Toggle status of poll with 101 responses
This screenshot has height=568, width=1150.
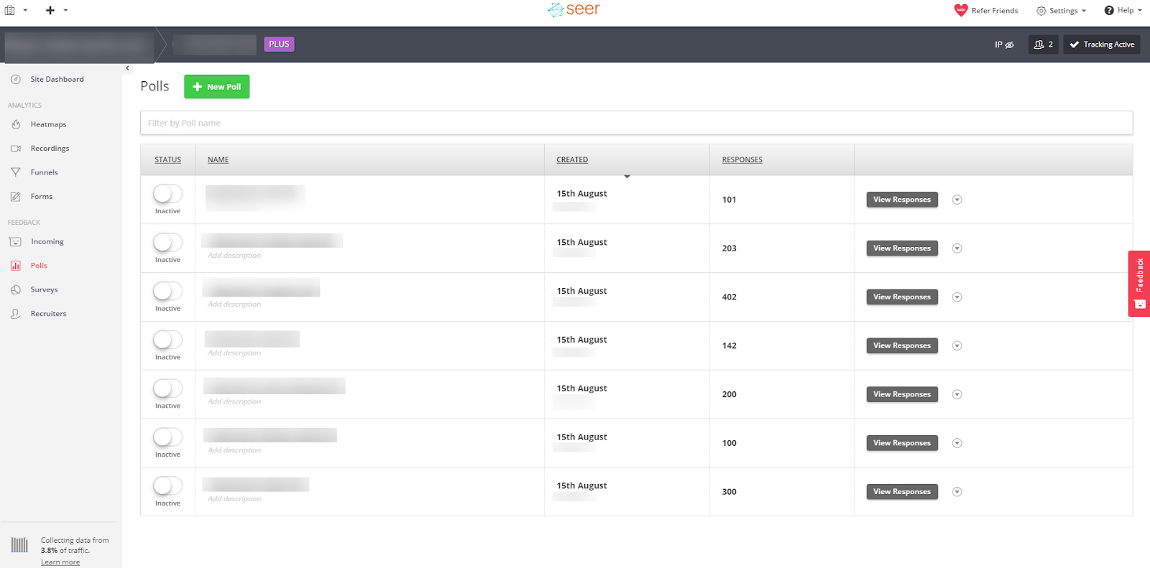[167, 194]
